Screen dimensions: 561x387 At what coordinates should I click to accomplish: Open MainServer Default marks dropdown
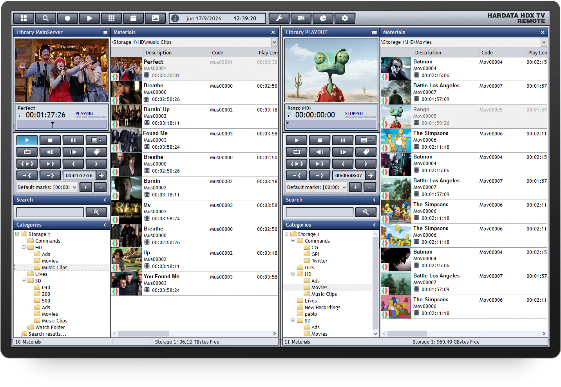click(74, 187)
